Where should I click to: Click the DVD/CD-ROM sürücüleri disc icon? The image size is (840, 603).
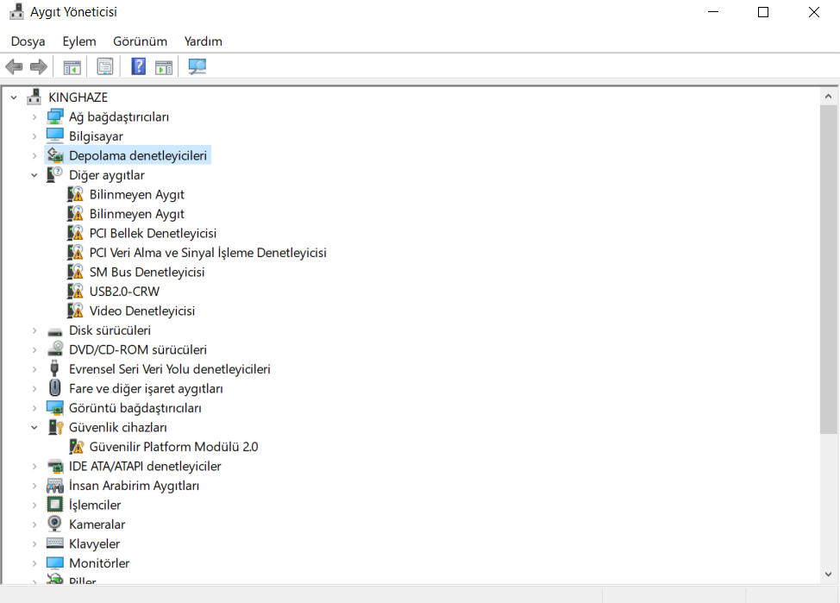click(x=54, y=349)
